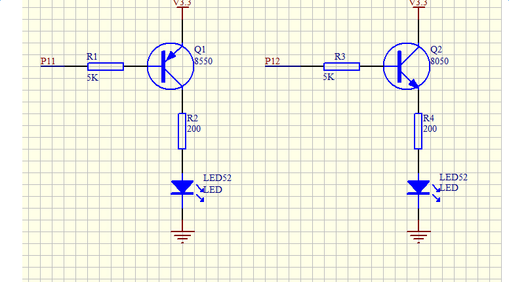Click the R4 designator label
This screenshot has height=282, width=509.
point(428,118)
